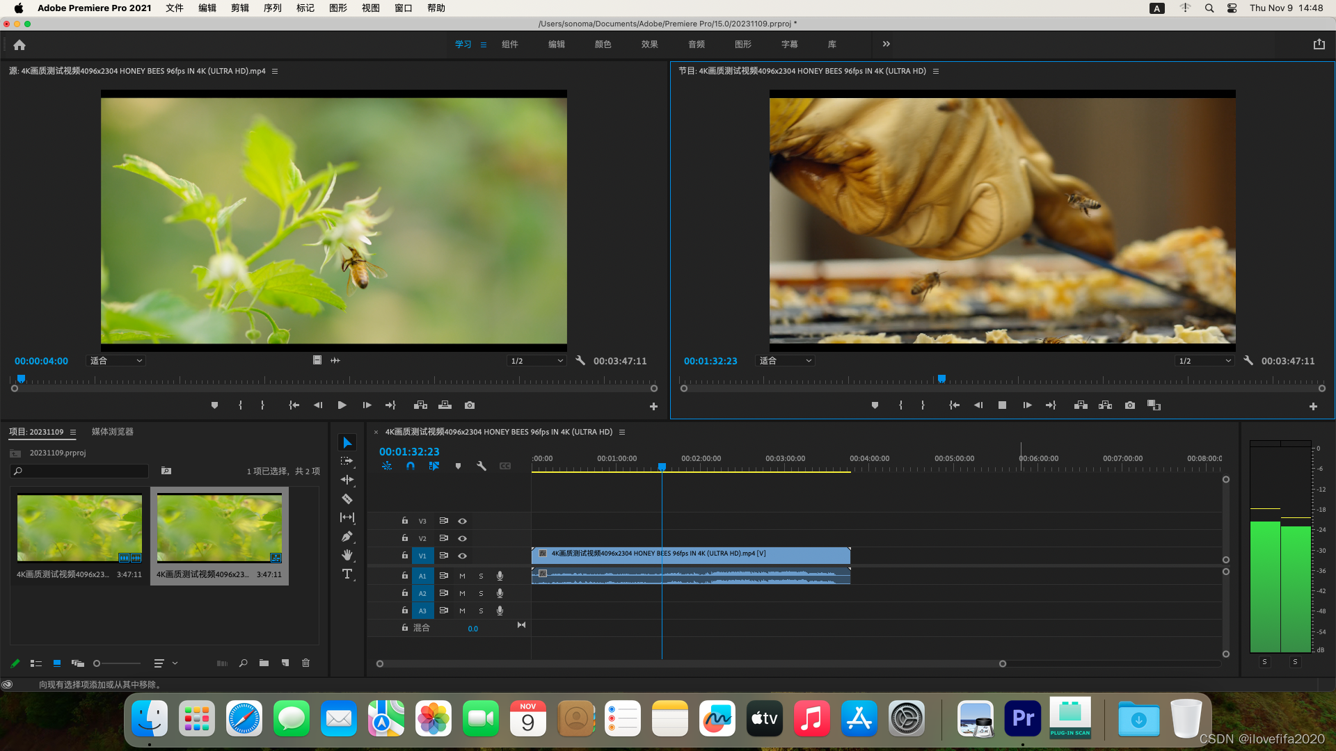Expand the workspace overflow chevron
1336x751 pixels.
click(886, 44)
